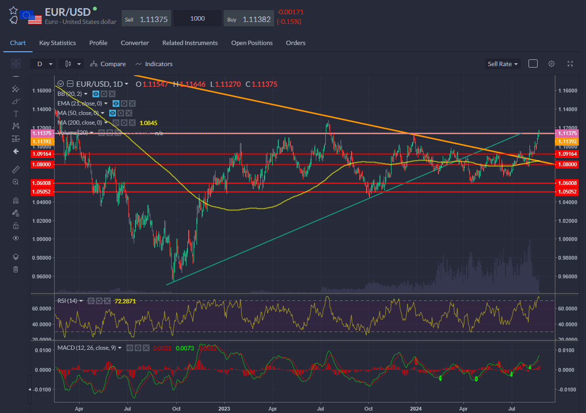The width and height of the screenshot is (586, 413).
Task: Enable magnet mode for drawings
Action: (x=15, y=200)
